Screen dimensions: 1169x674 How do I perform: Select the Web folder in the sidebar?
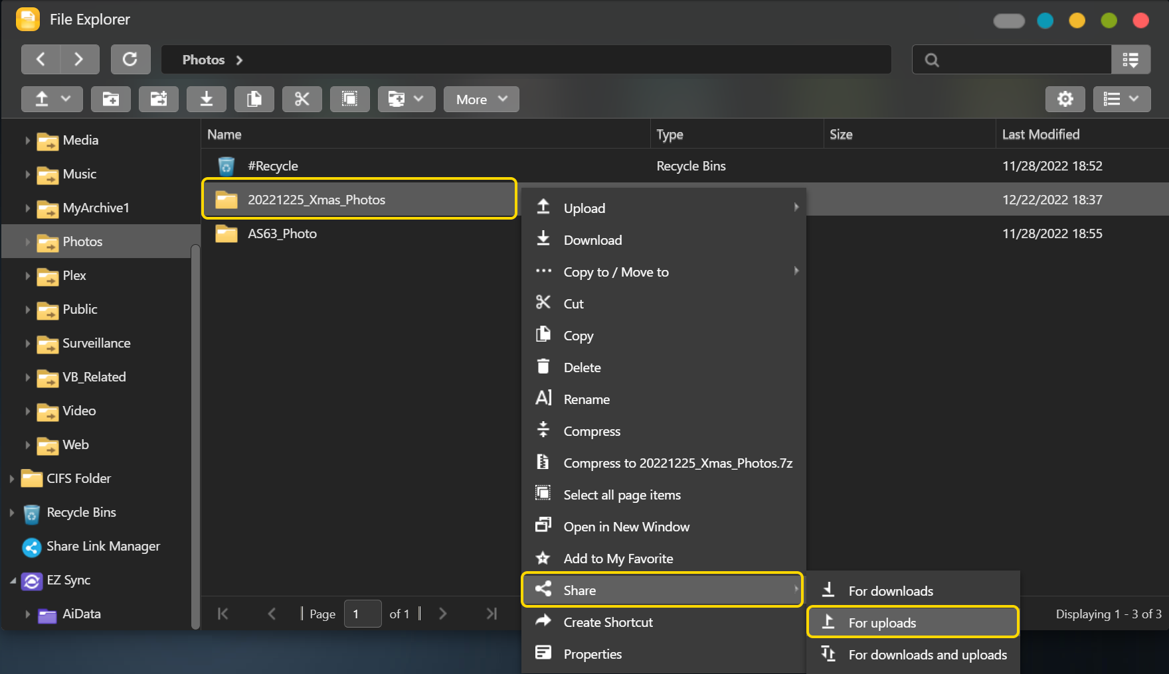(x=76, y=444)
